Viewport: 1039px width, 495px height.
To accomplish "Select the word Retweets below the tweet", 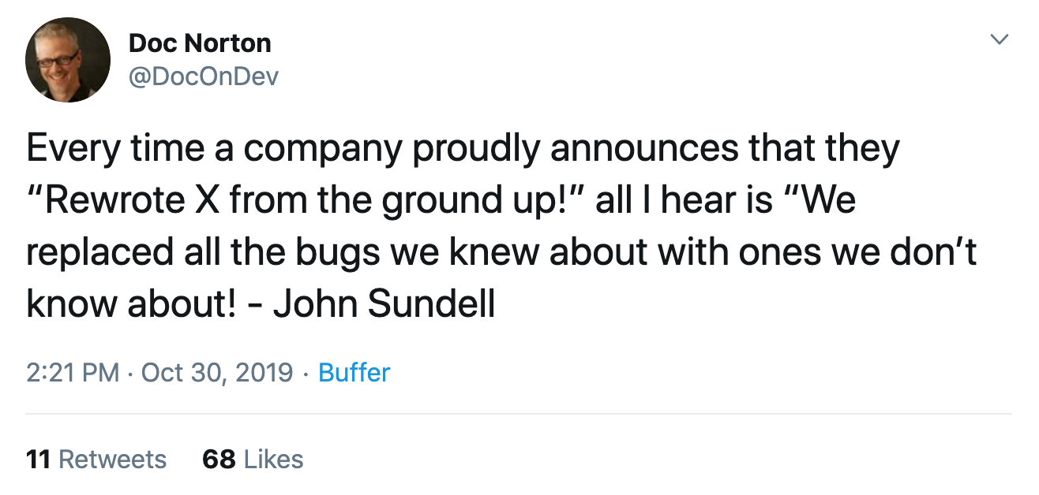I will [x=113, y=459].
